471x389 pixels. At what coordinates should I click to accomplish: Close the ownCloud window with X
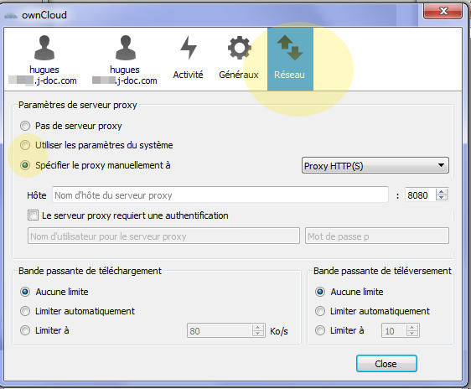[x=443, y=12]
